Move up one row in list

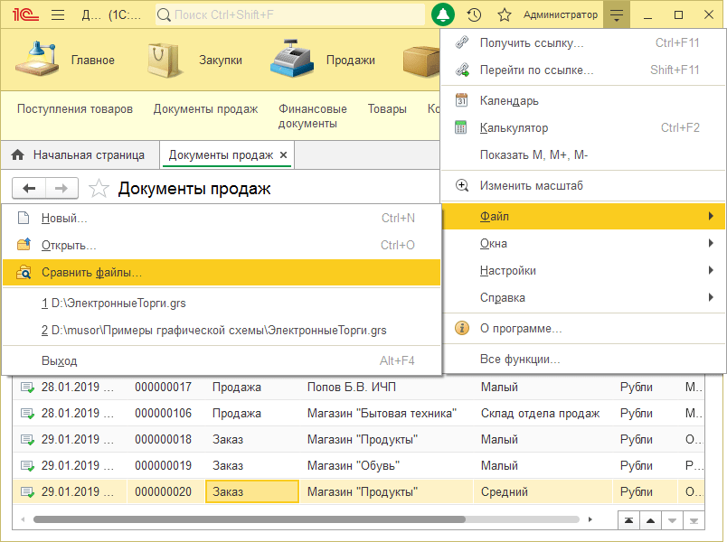pyautogui.click(x=650, y=520)
